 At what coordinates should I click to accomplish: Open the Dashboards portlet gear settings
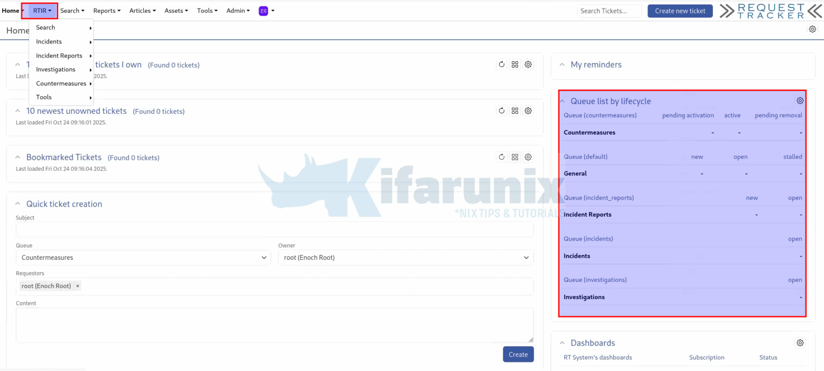coord(800,343)
